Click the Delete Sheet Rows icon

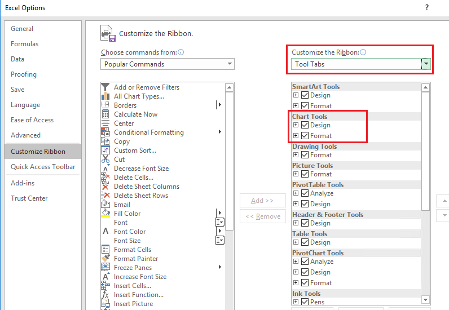pyautogui.click(x=105, y=196)
